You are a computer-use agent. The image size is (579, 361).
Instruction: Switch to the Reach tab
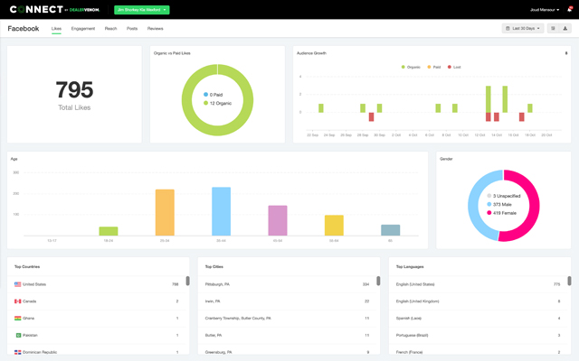pyautogui.click(x=110, y=29)
